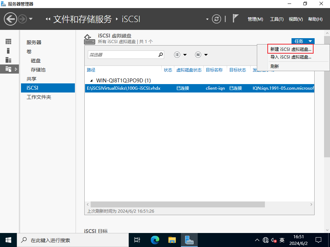Expand the list view options dropdown
This screenshot has width=330, height=247.
click(181, 55)
